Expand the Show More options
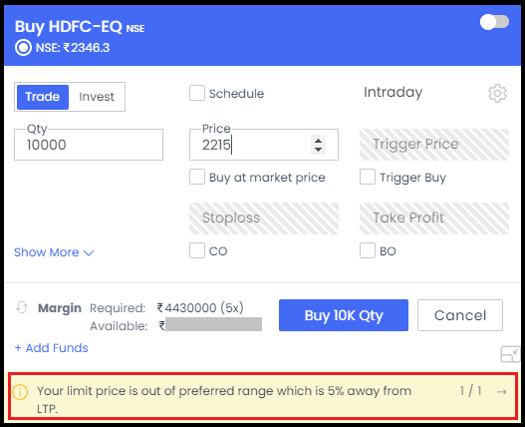This screenshot has height=427, width=525. click(x=54, y=252)
